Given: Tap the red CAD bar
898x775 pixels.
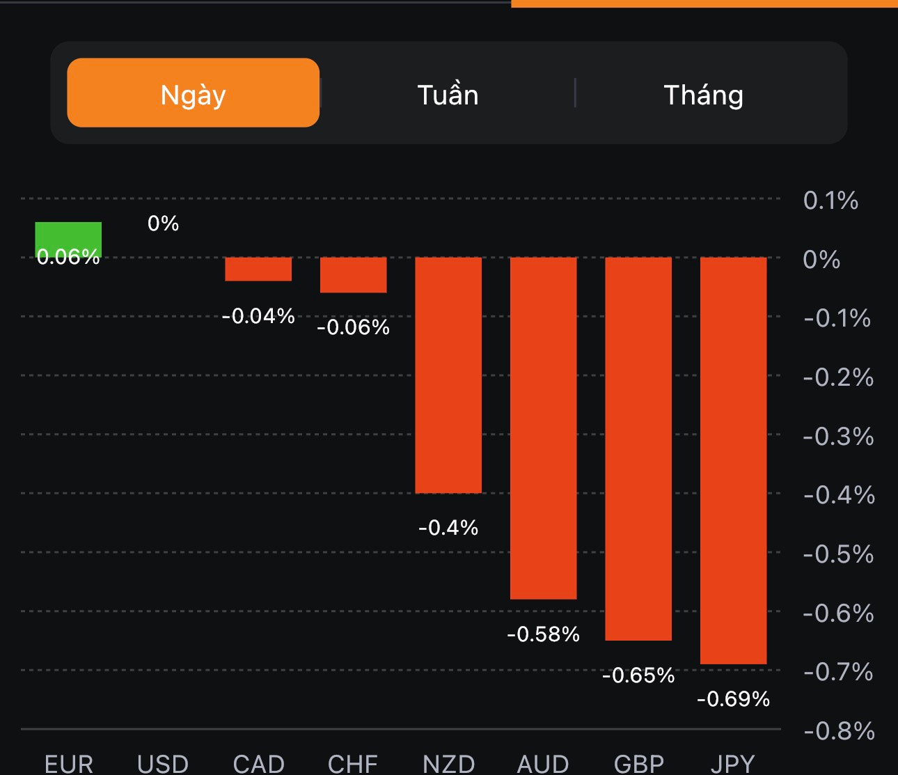Looking at the screenshot, I should click(x=258, y=269).
